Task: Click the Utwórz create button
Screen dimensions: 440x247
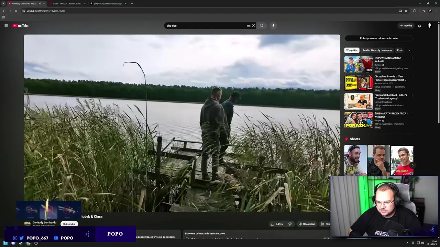Action: pos(406,26)
